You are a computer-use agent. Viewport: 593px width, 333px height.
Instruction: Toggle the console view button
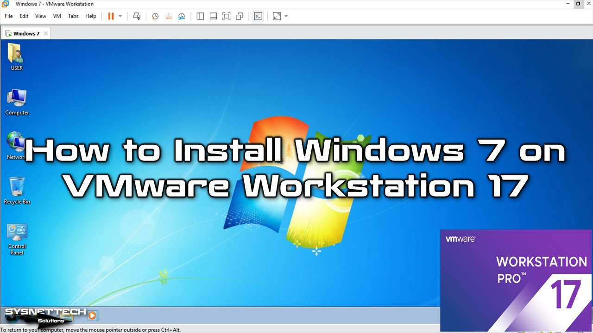click(x=258, y=16)
